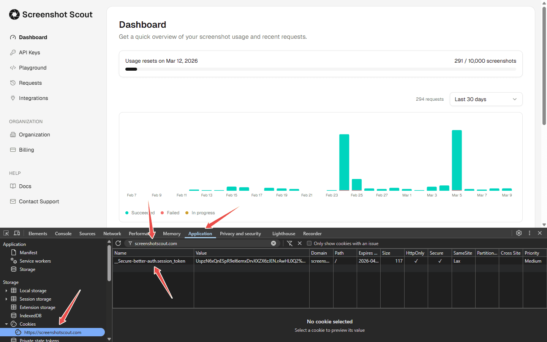The width and height of the screenshot is (547, 342).
Task: Open the three-dot DevTools customize menu
Action: pyautogui.click(x=530, y=233)
